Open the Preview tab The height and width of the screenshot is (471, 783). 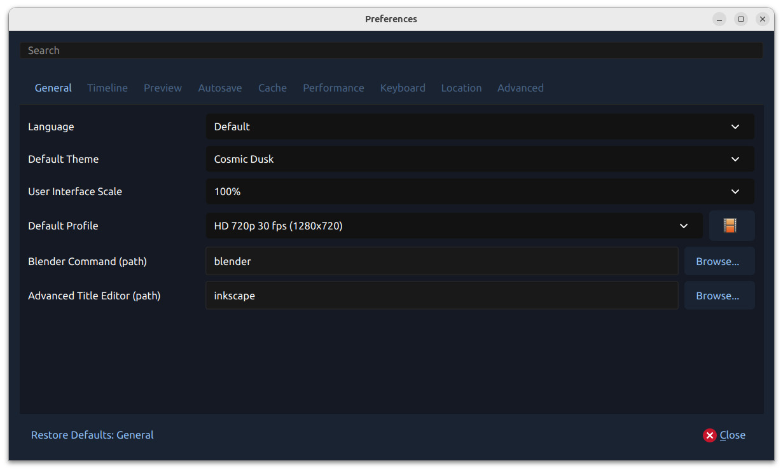[x=163, y=88]
